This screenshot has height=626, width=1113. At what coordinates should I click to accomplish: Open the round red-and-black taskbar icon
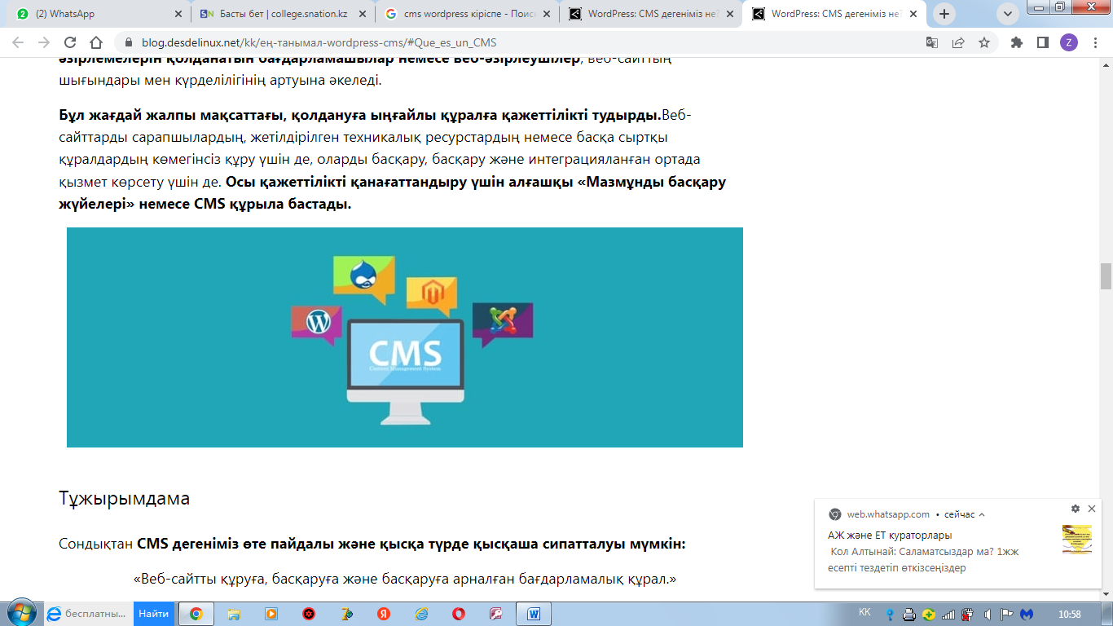coord(309,614)
